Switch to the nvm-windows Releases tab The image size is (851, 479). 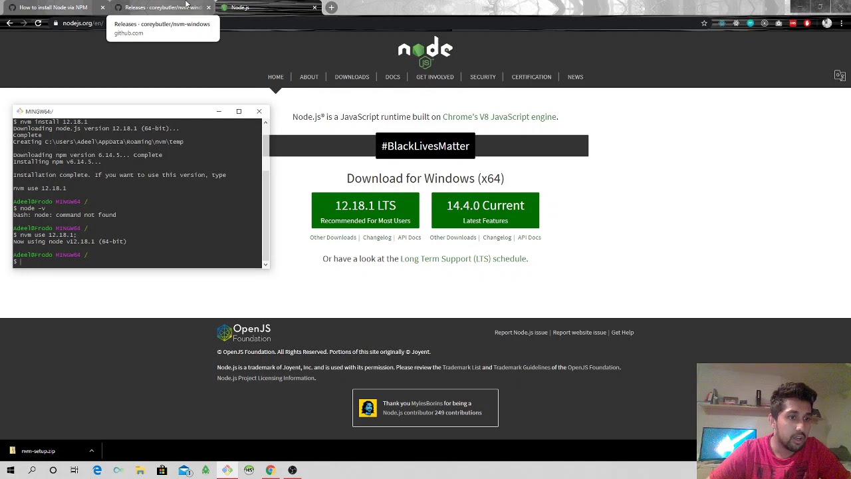(x=160, y=7)
